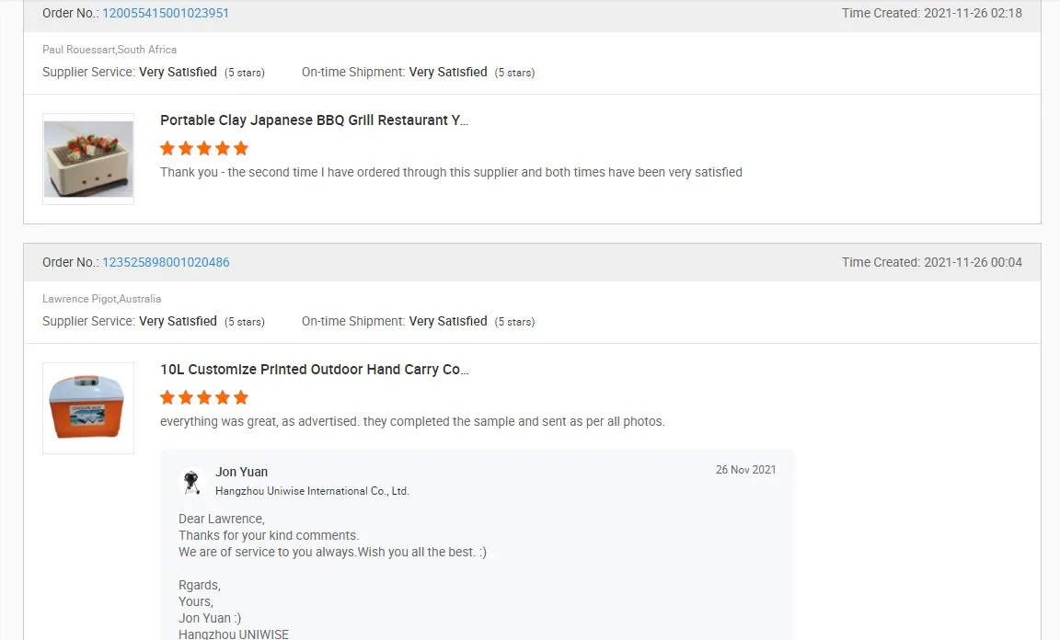Open the orange cooler box thumbnail

(x=88, y=407)
